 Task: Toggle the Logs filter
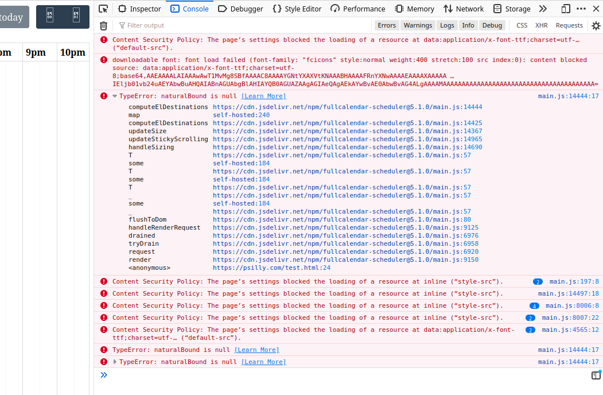point(447,25)
